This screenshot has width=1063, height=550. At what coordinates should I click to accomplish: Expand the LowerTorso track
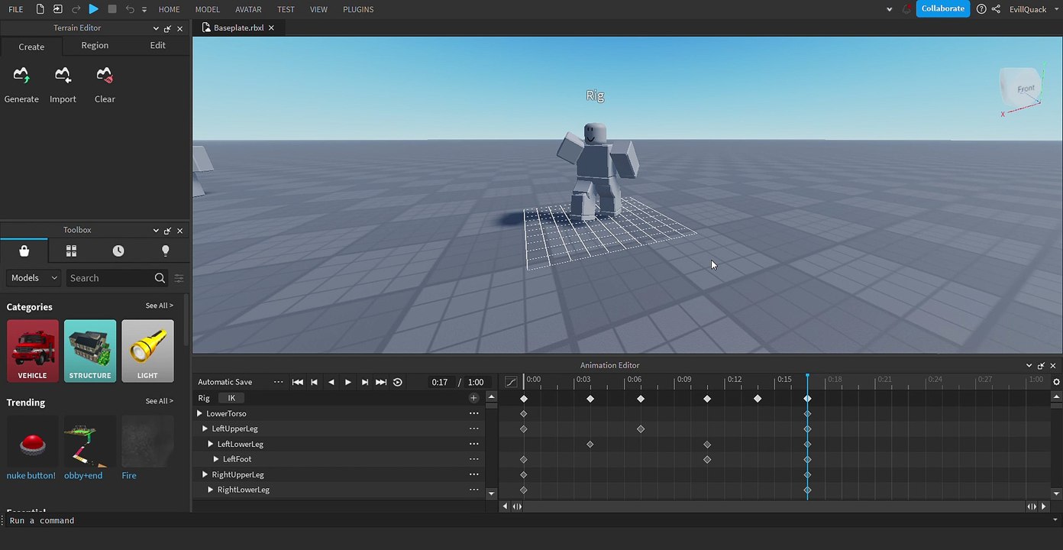point(200,413)
